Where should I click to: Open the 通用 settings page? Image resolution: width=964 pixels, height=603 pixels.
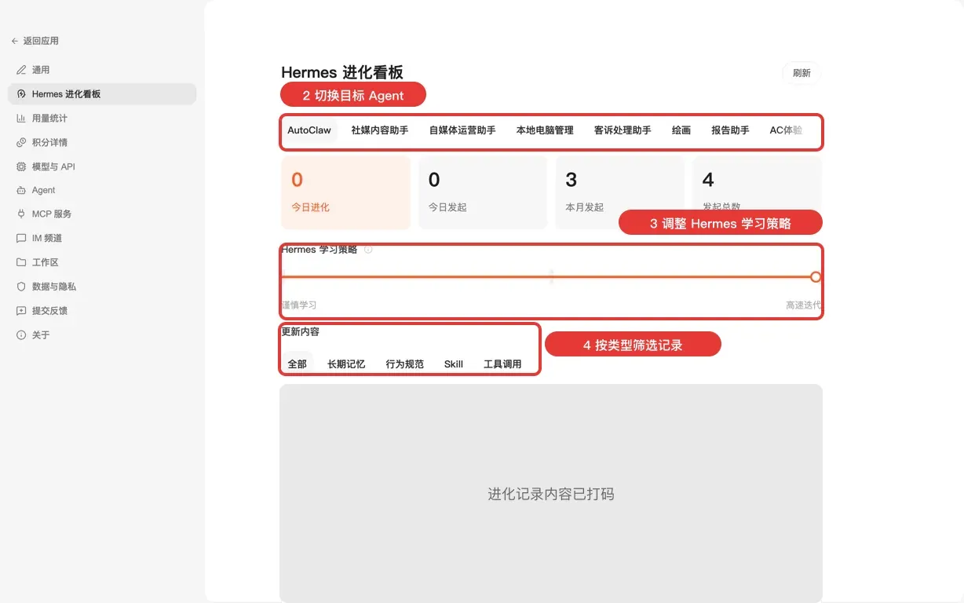pos(102,70)
